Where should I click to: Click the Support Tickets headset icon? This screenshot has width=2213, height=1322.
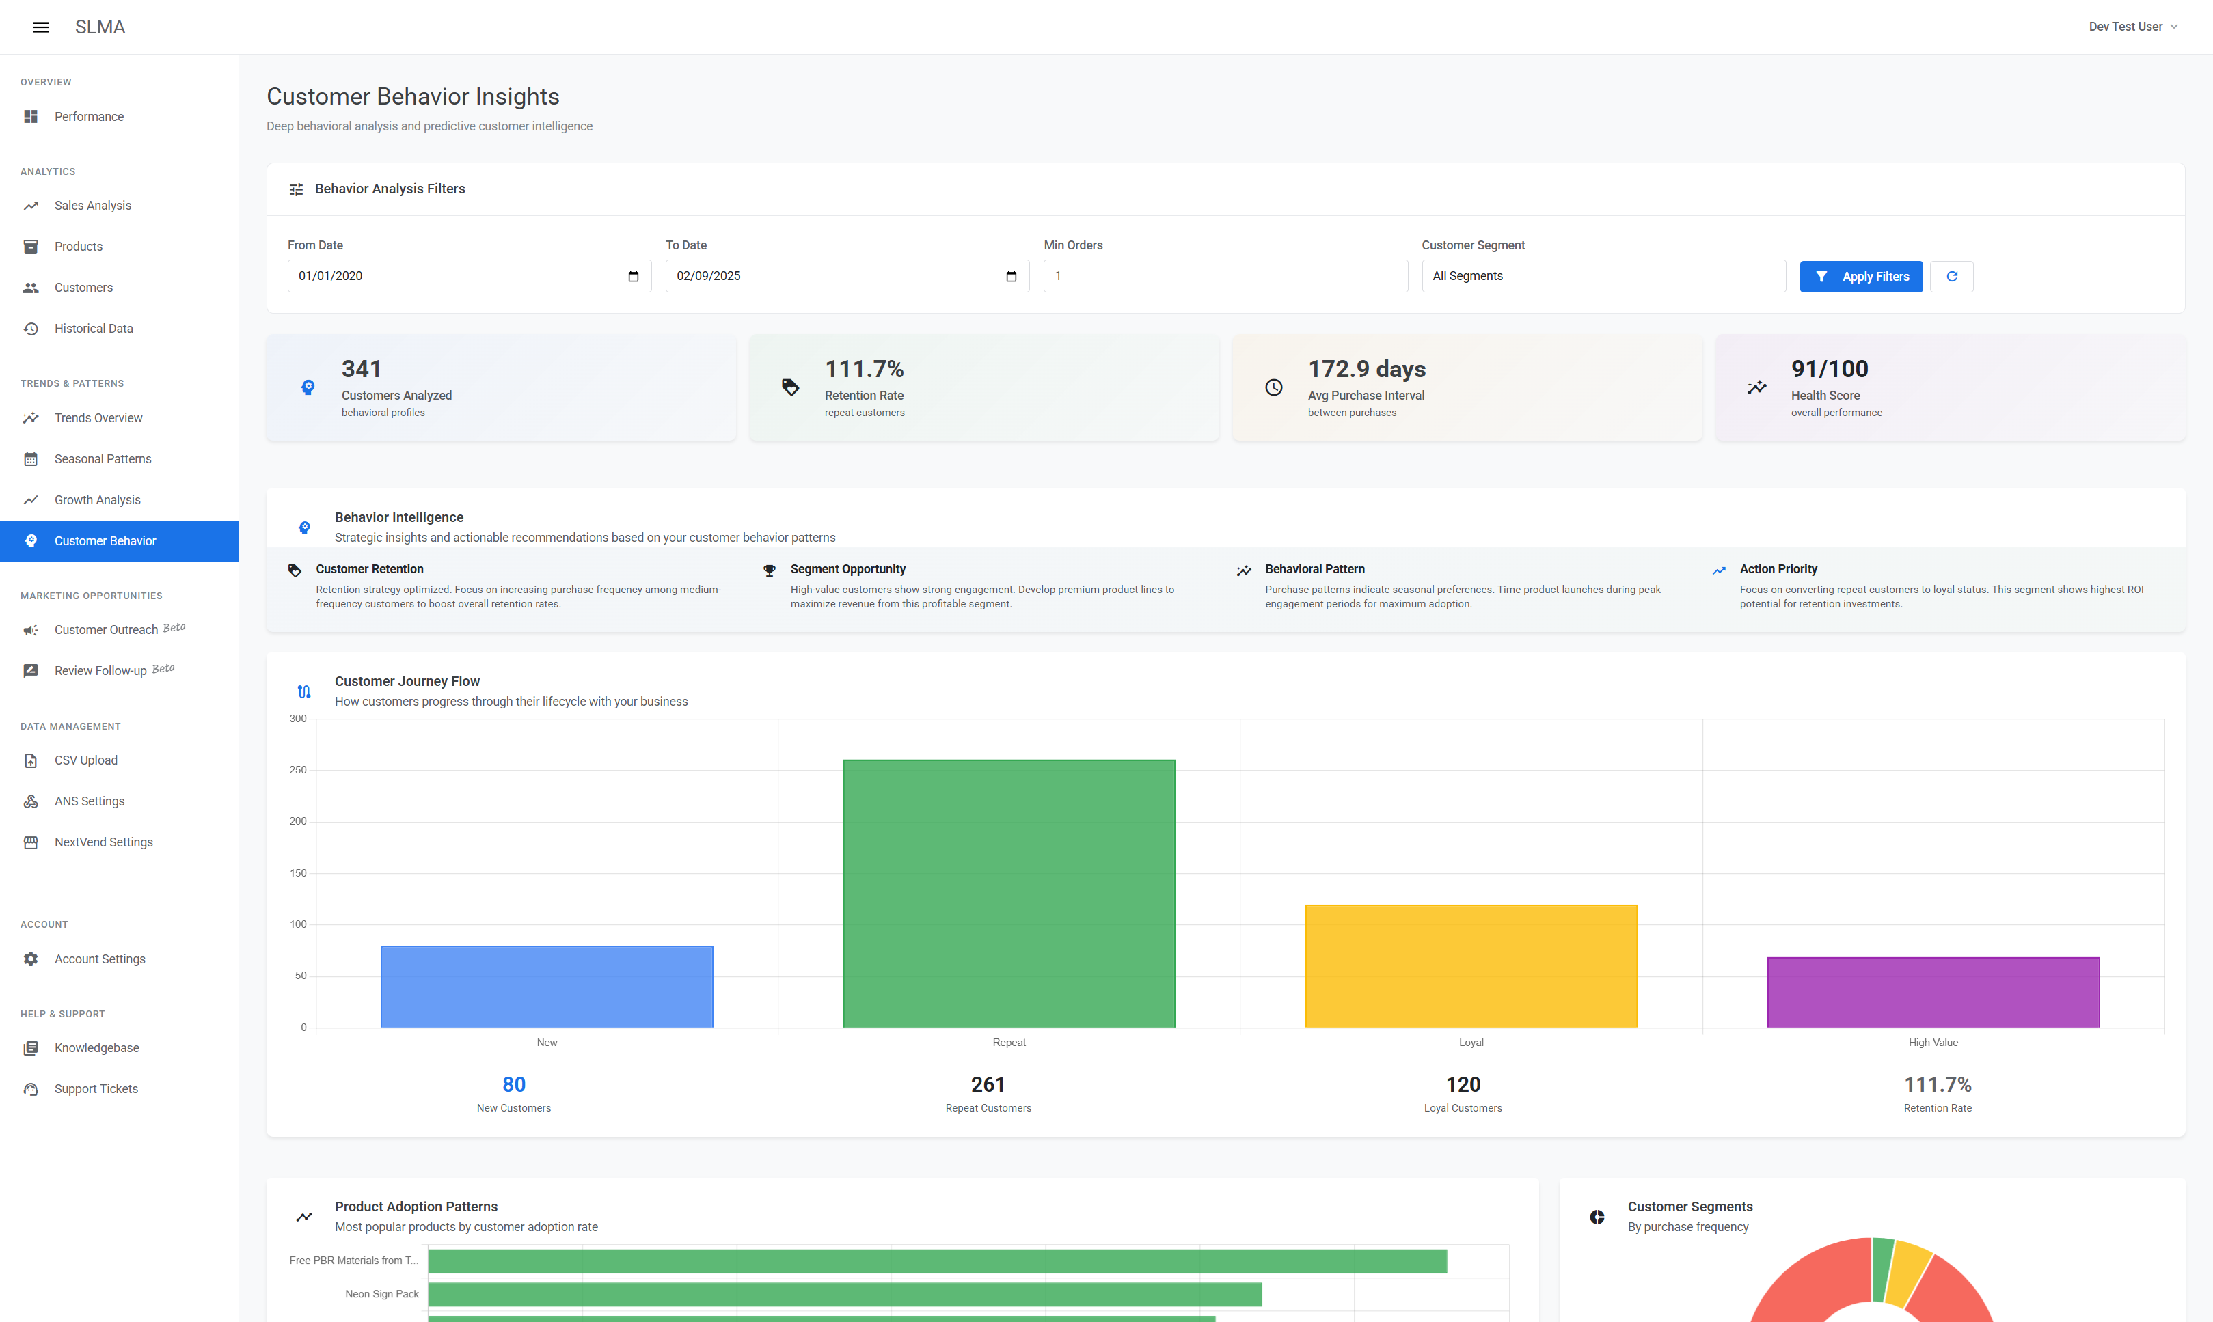point(30,1090)
